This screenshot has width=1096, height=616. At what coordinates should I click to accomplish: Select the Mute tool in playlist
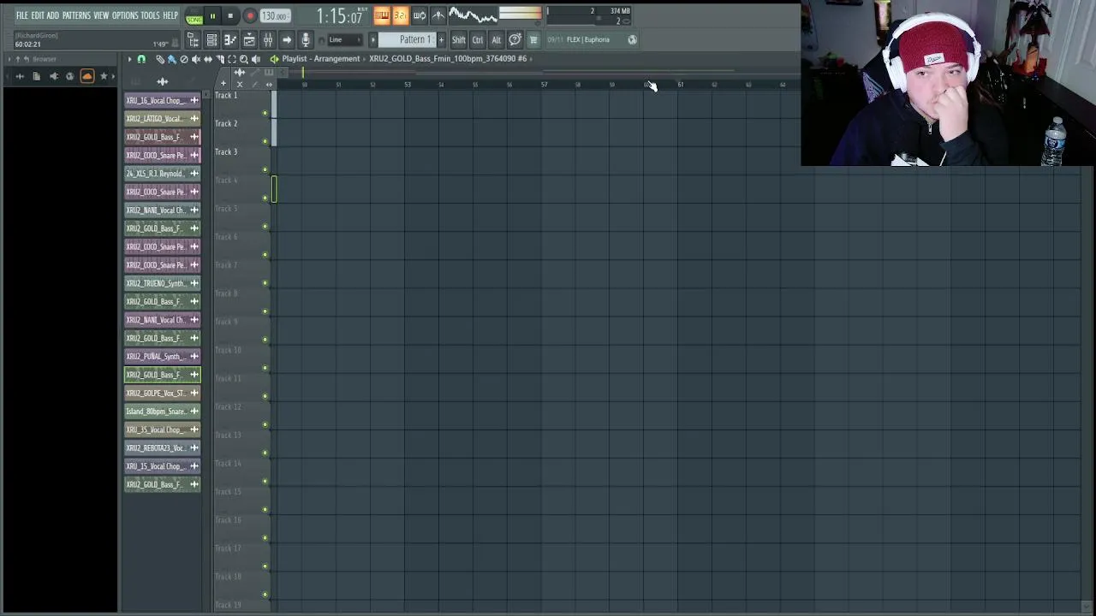click(x=196, y=59)
